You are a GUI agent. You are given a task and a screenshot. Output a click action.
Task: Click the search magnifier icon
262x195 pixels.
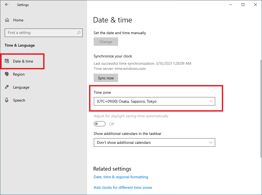79,33
